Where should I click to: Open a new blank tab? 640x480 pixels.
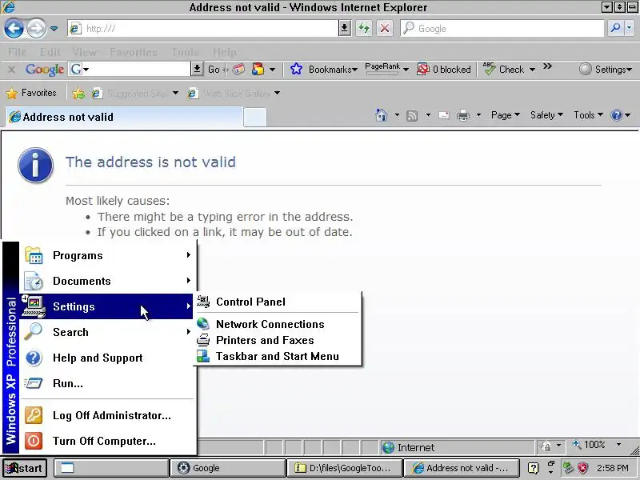pos(255,118)
